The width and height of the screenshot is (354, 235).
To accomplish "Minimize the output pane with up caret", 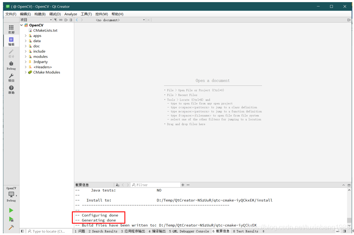I will click(x=343, y=185).
